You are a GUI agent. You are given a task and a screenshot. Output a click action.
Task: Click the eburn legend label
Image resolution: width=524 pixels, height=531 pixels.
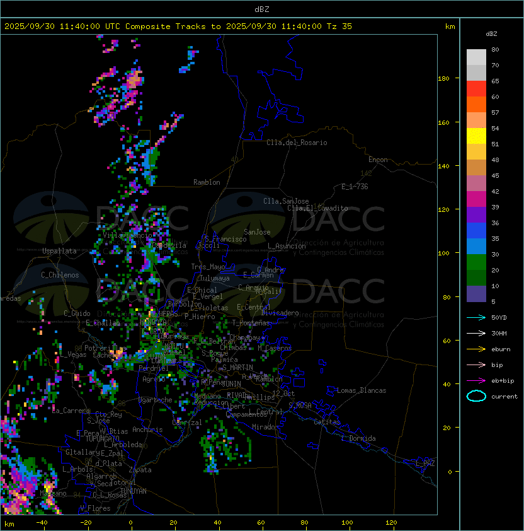(501, 349)
